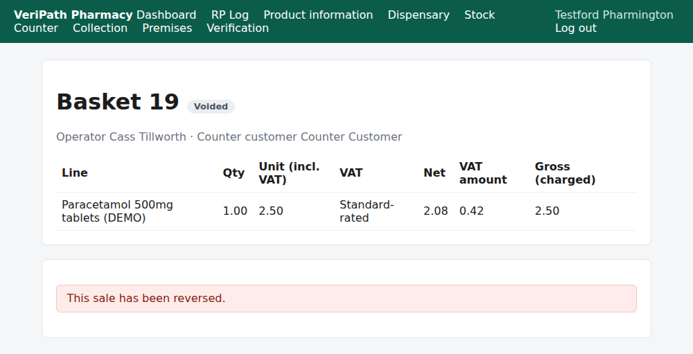Open the RP Log section
Screen dimensions: 693x354
[x=230, y=15]
